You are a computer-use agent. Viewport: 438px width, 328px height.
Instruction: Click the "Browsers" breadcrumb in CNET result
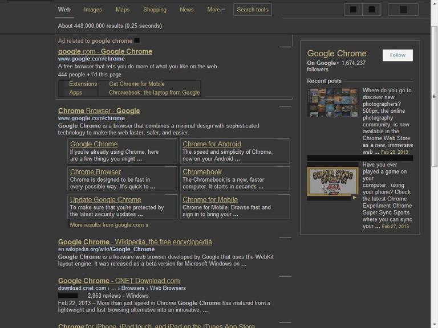tap(133, 288)
